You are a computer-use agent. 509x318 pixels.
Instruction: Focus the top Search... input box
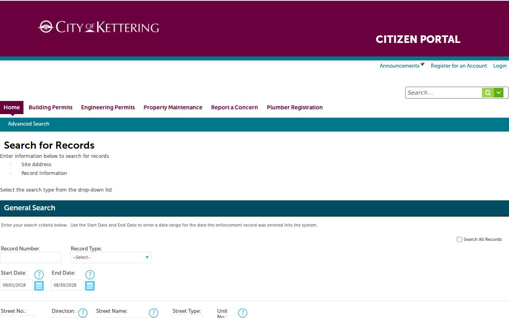[444, 93]
